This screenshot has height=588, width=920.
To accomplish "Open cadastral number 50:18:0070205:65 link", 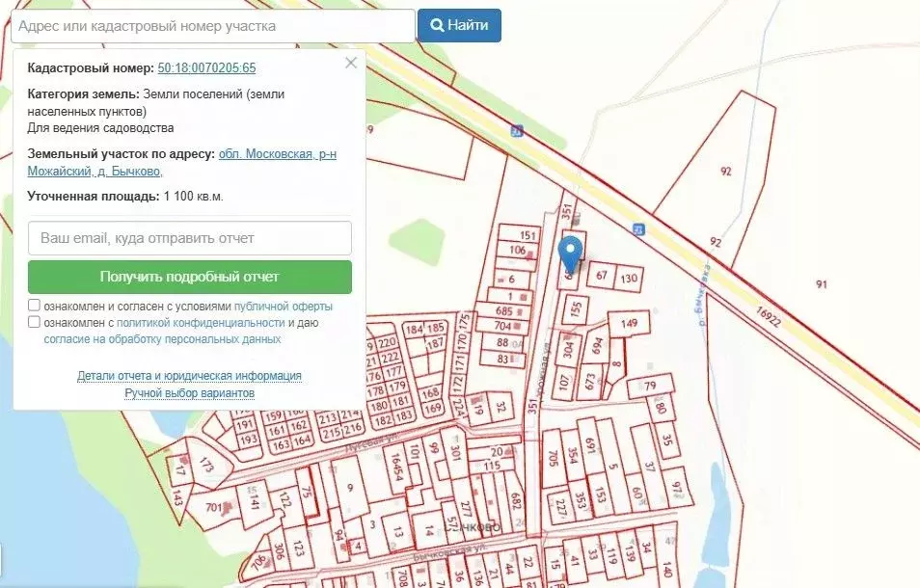I will (206, 68).
